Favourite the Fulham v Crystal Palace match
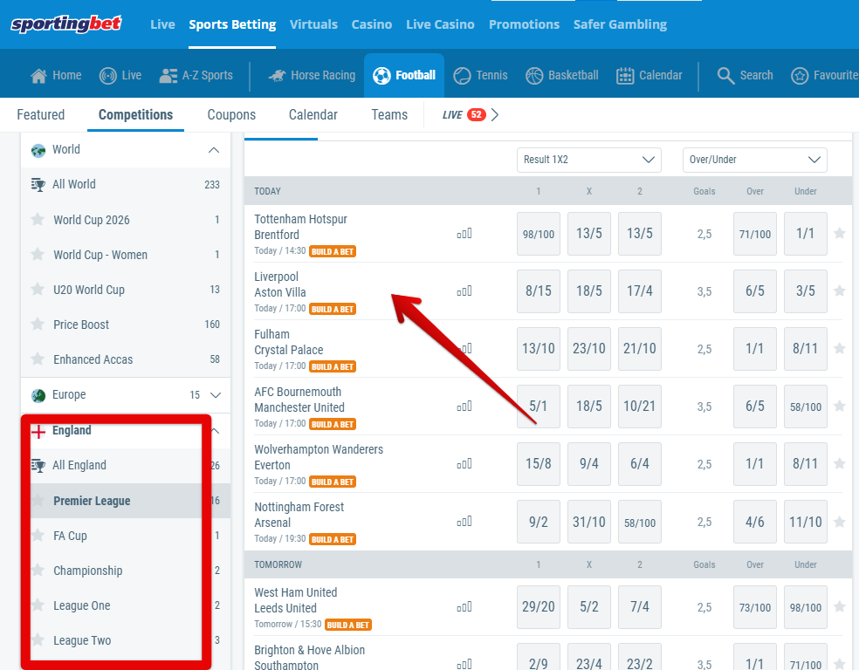 coord(839,348)
